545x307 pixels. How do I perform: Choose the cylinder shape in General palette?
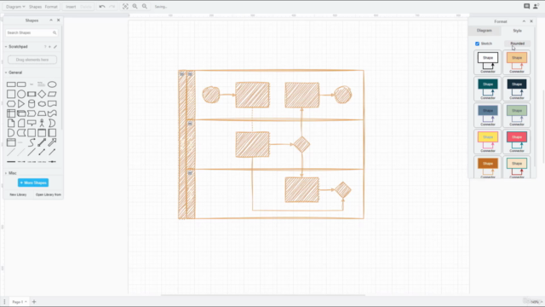click(x=32, y=104)
